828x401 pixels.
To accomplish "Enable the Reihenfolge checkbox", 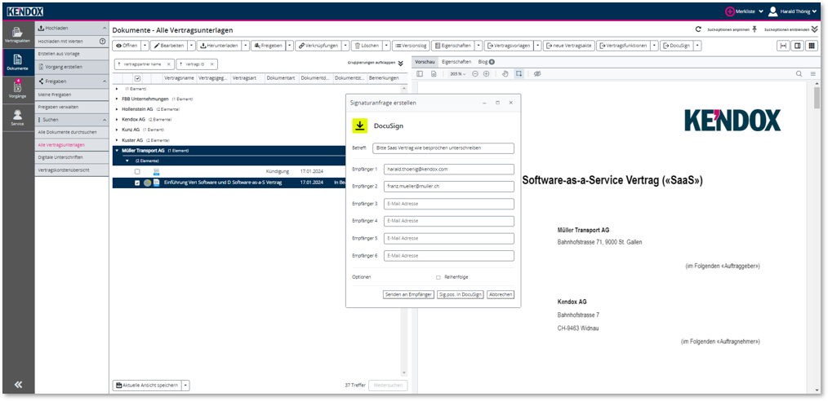I will pos(438,277).
